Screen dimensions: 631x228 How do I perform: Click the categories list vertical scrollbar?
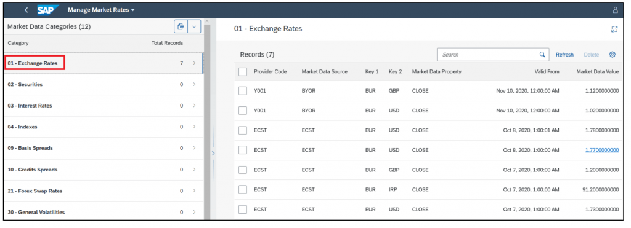207,120
